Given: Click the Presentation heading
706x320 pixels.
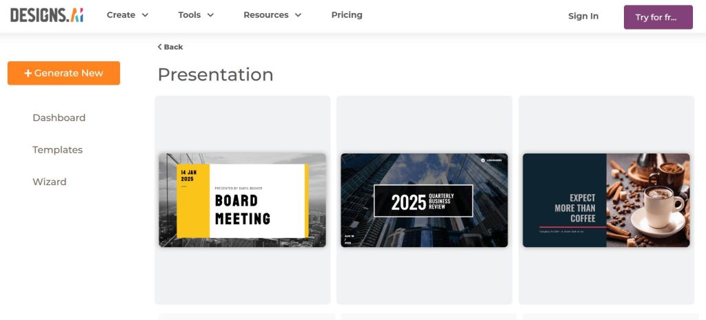Looking at the screenshot, I should coord(215,74).
